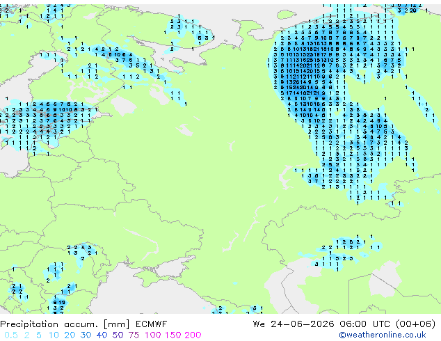
Task: Select the 100 mm legend value
Action: tap(153, 335)
